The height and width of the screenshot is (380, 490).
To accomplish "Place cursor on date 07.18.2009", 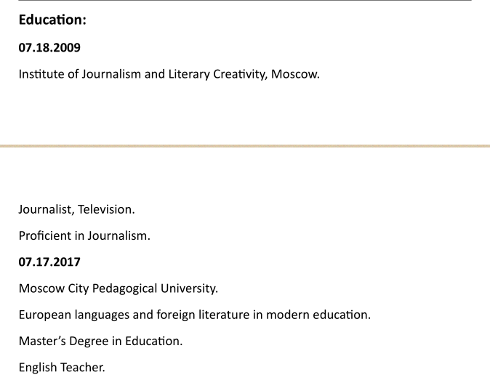I will [x=49, y=48].
